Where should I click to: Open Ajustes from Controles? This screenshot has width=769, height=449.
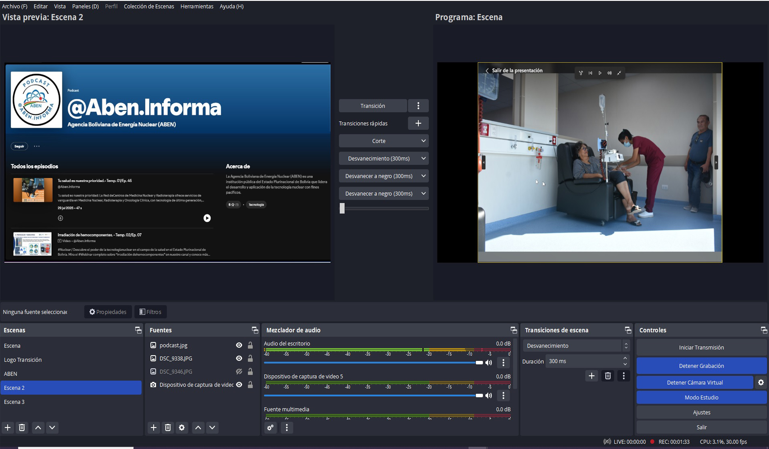click(x=701, y=412)
